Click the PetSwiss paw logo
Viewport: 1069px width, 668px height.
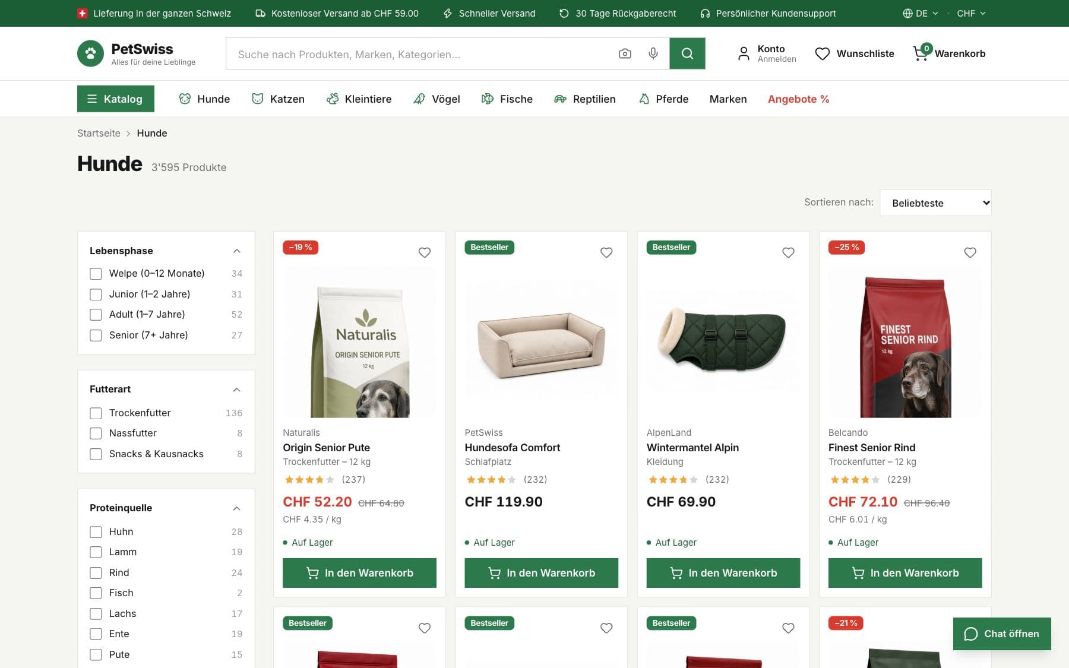90,53
